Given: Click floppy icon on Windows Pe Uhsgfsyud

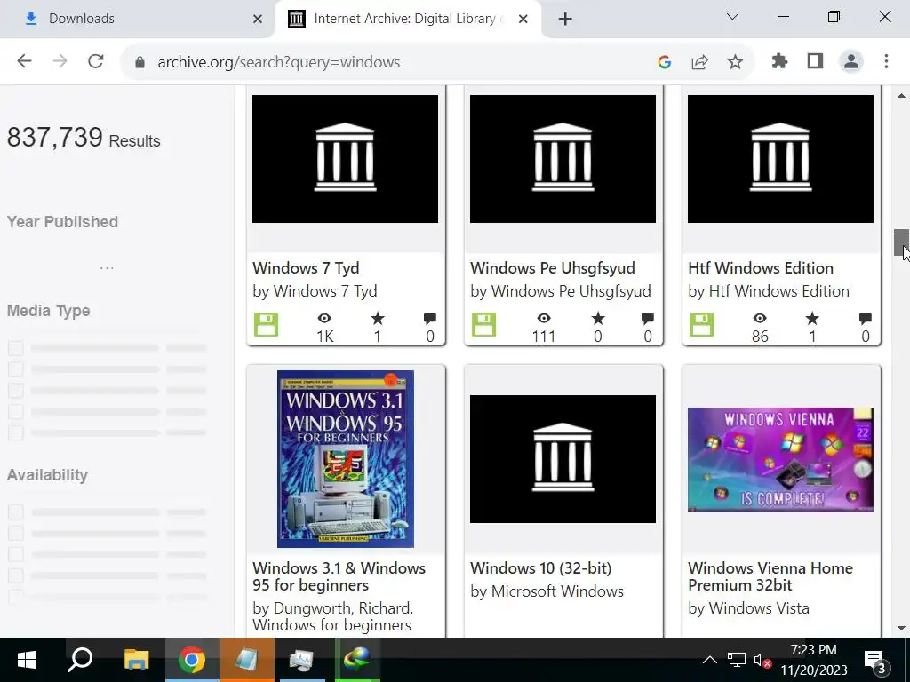Looking at the screenshot, I should point(483,325).
